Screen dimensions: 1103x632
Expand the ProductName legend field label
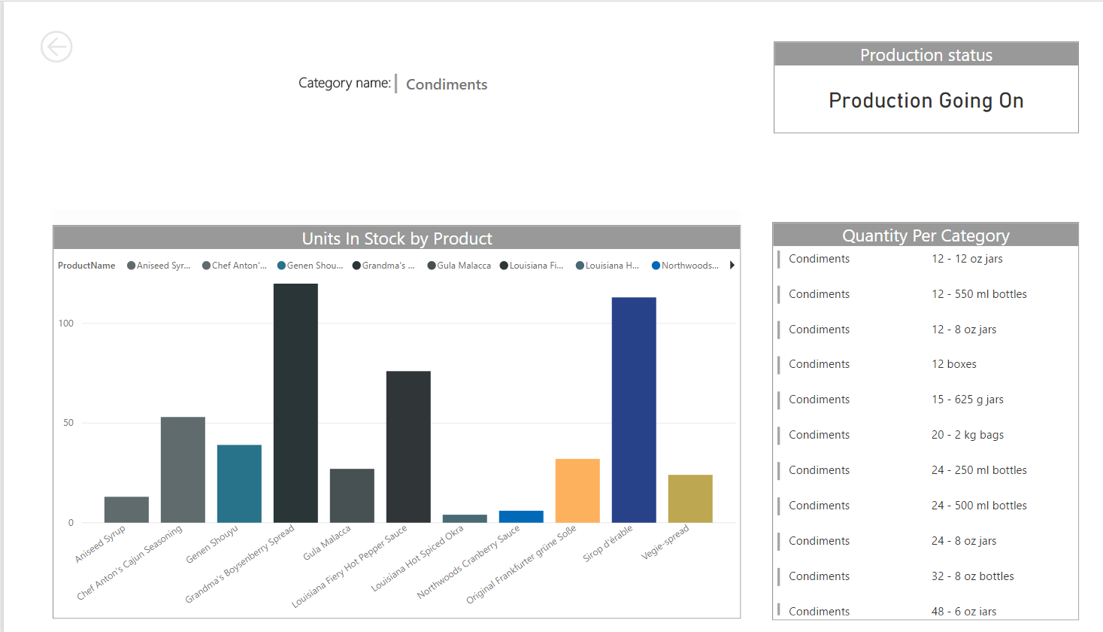coord(86,265)
